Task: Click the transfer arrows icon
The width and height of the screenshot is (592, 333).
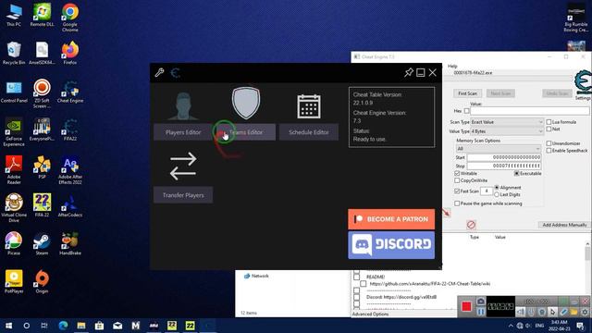Action: tap(183, 166)
